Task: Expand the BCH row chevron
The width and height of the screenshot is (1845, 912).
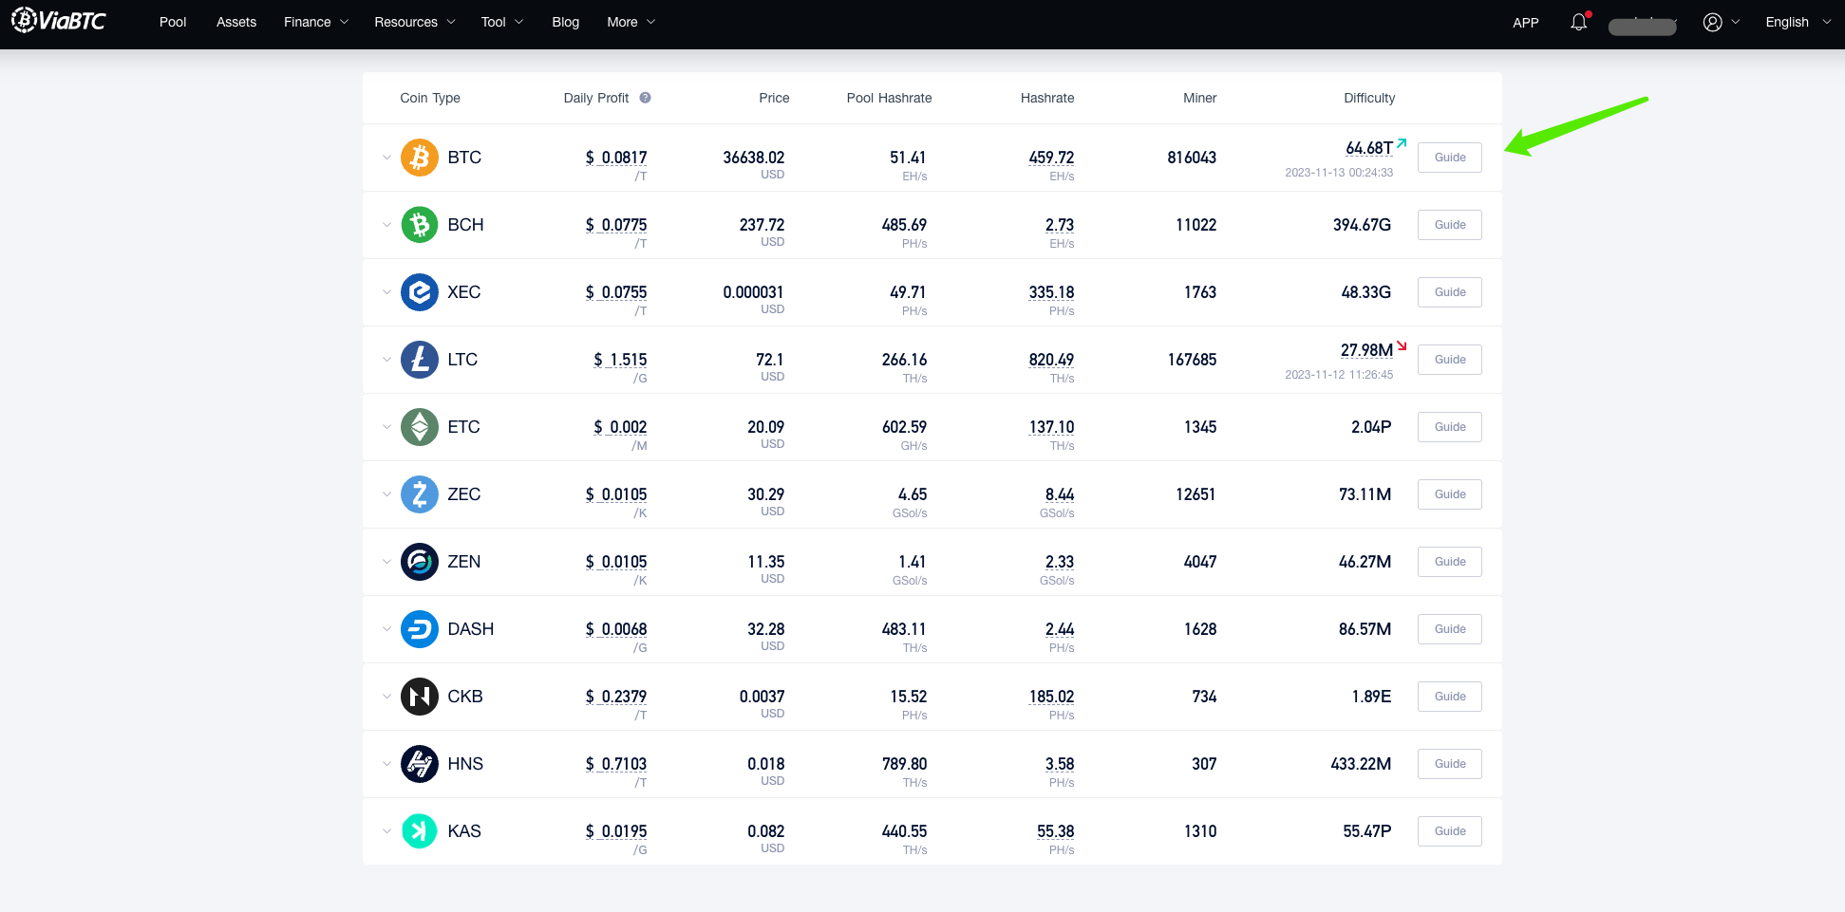Action: (x=386, y=225)
